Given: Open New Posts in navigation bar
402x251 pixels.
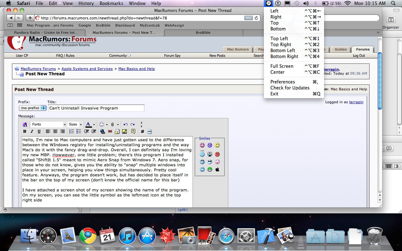Looking at the screenshot, I should click(217, 56).
